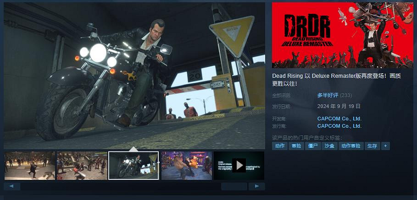The height and width of the screenshot is (200, 417).
Task: Select the colorful store screenshot thumbnail
Action: click(187, 166)
